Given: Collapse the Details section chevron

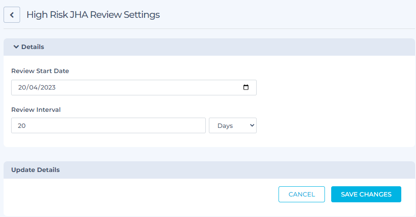Looking at the screenshot, I should click(16, 47).
